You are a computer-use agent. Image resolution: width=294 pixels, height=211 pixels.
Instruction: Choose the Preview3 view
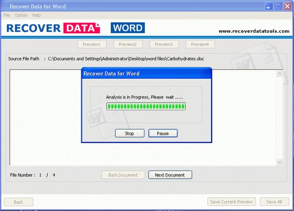point(164,44)
